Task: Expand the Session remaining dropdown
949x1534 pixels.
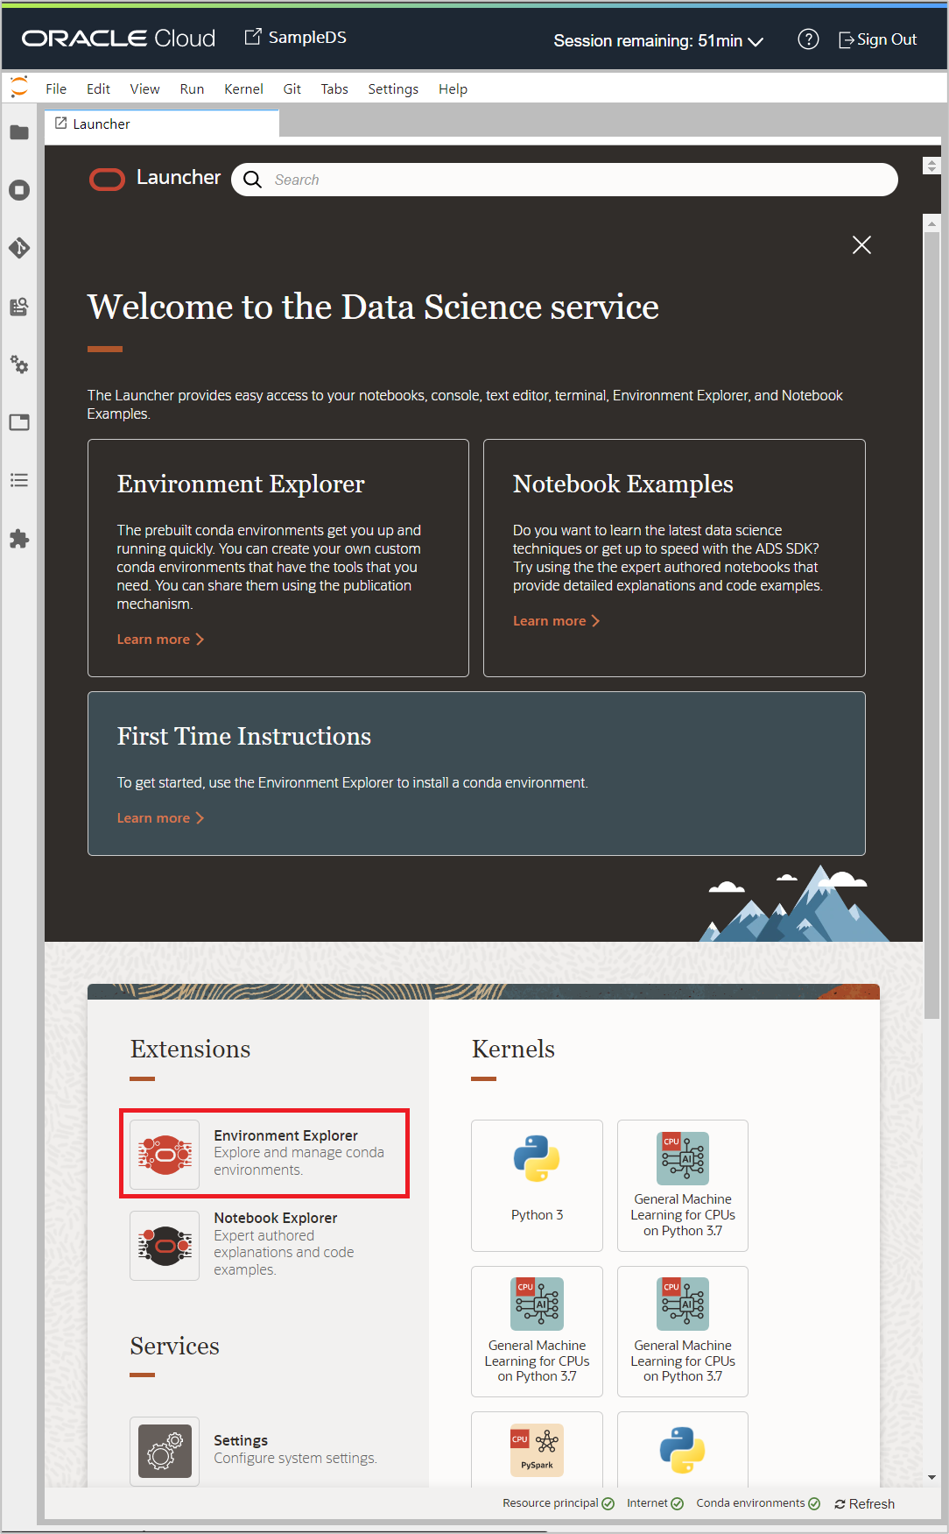Action: (x=658, y=40)
